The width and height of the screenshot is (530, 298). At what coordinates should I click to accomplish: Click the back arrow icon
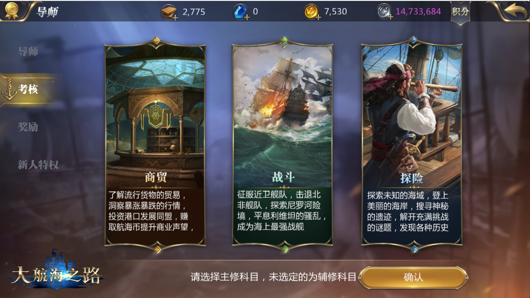coord(515,10)
